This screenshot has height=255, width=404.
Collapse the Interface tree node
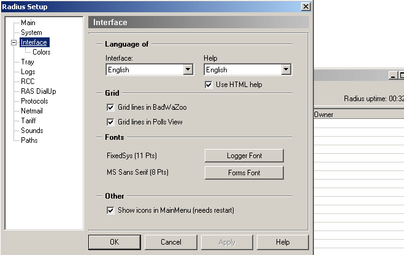click(x=13, y=42)
